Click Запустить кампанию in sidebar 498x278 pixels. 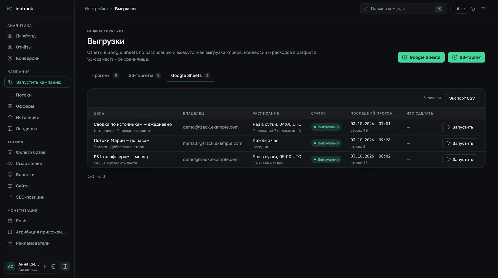pos(37,82)
